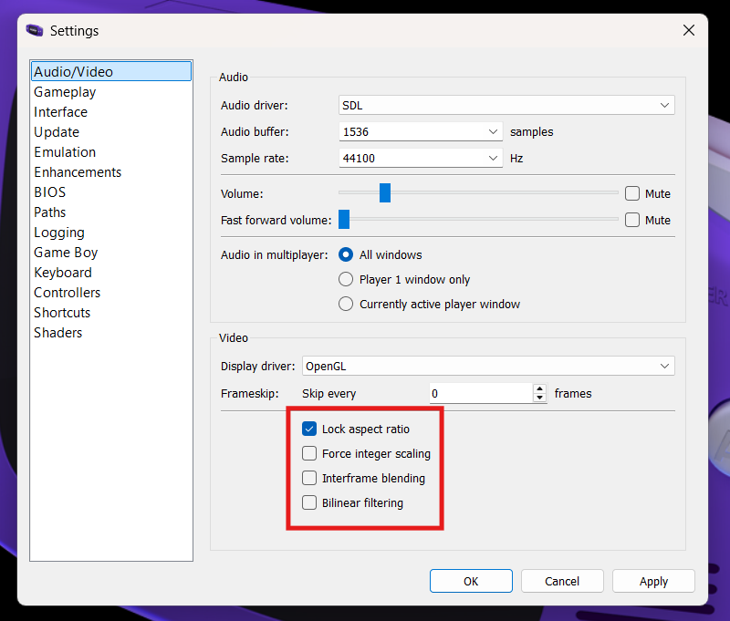
Task: Expand the Display driver dropdown
Action: [488, 366]
